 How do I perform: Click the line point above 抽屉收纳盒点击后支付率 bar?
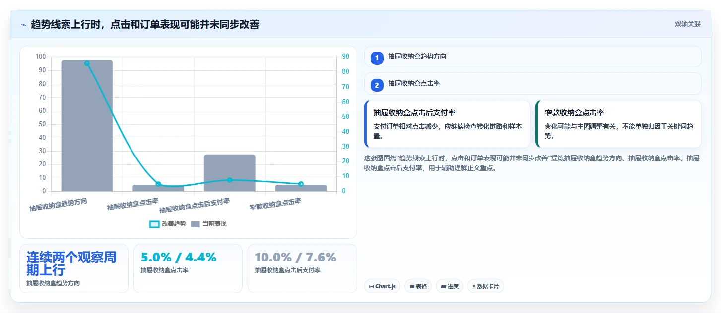pyautogui.click(x=230, y=180)
